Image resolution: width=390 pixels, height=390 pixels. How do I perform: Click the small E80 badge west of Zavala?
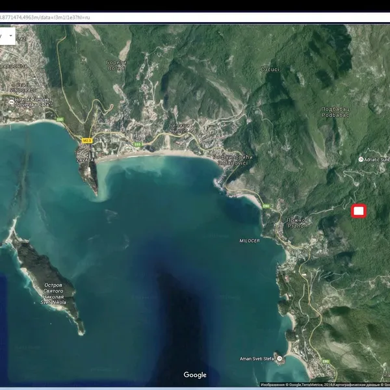point(60,120)
